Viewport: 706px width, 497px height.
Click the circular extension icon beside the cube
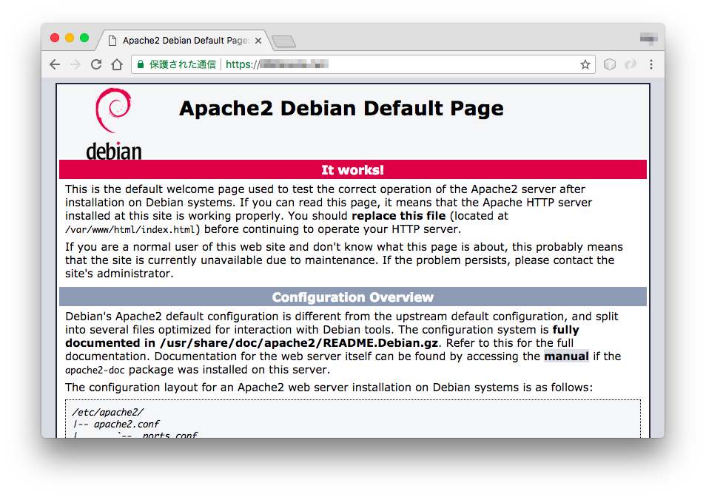[x=631, y=64]
